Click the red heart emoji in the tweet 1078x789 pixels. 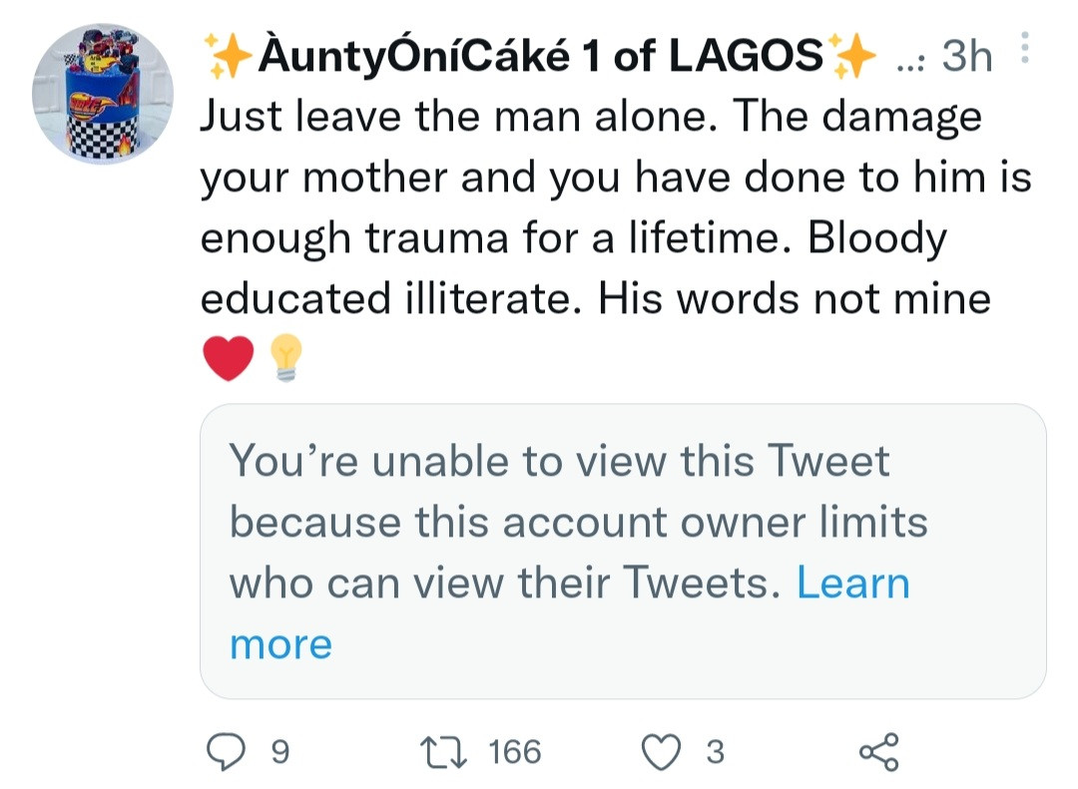[x=229, y=357]
